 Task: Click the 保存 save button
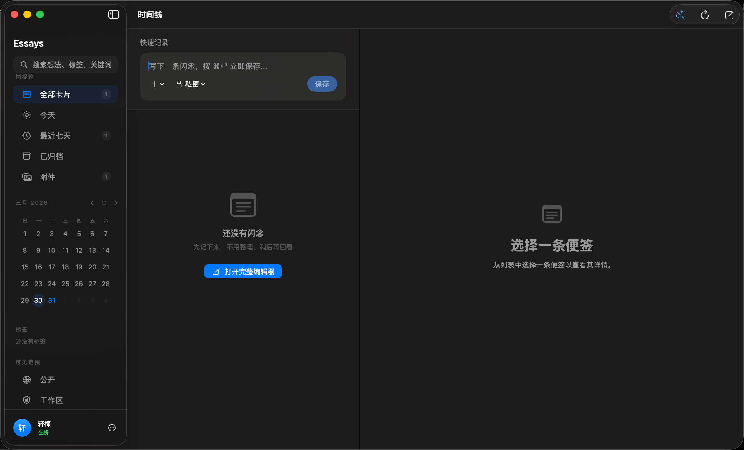[x=322, y=84]
